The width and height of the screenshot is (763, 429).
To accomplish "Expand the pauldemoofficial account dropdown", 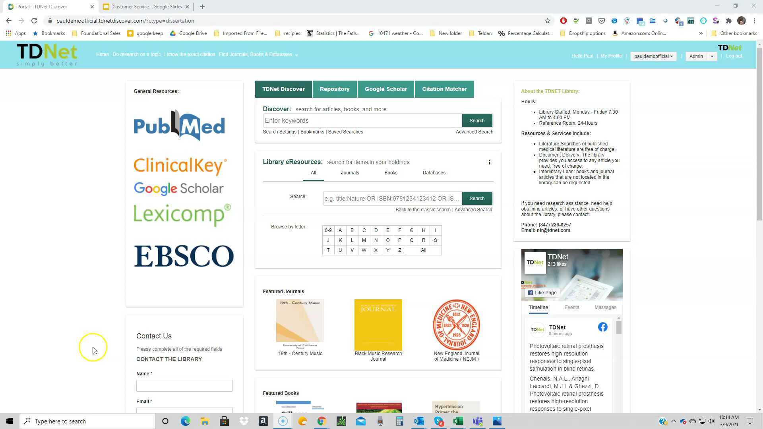I will tap(653, 56).
